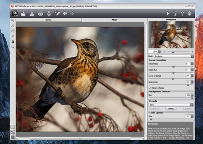Click the navigator zoom slider handle
The width and height of the screenshot is (203, 144).
(x=173, y=52)
